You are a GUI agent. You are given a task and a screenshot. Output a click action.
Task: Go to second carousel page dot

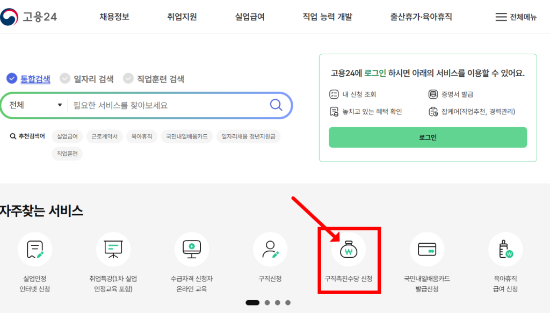pyautogui.click(x=267, y=303)
